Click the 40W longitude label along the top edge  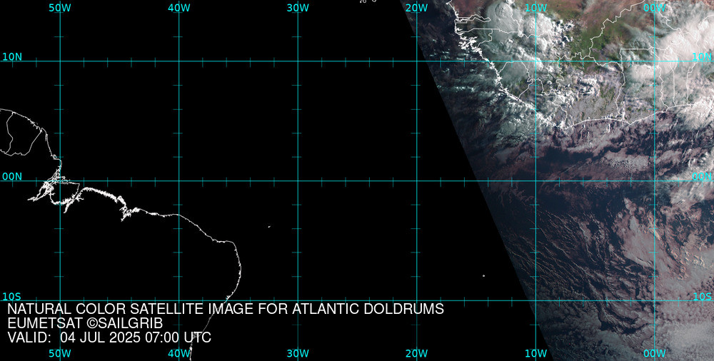[x=179, y=8]
